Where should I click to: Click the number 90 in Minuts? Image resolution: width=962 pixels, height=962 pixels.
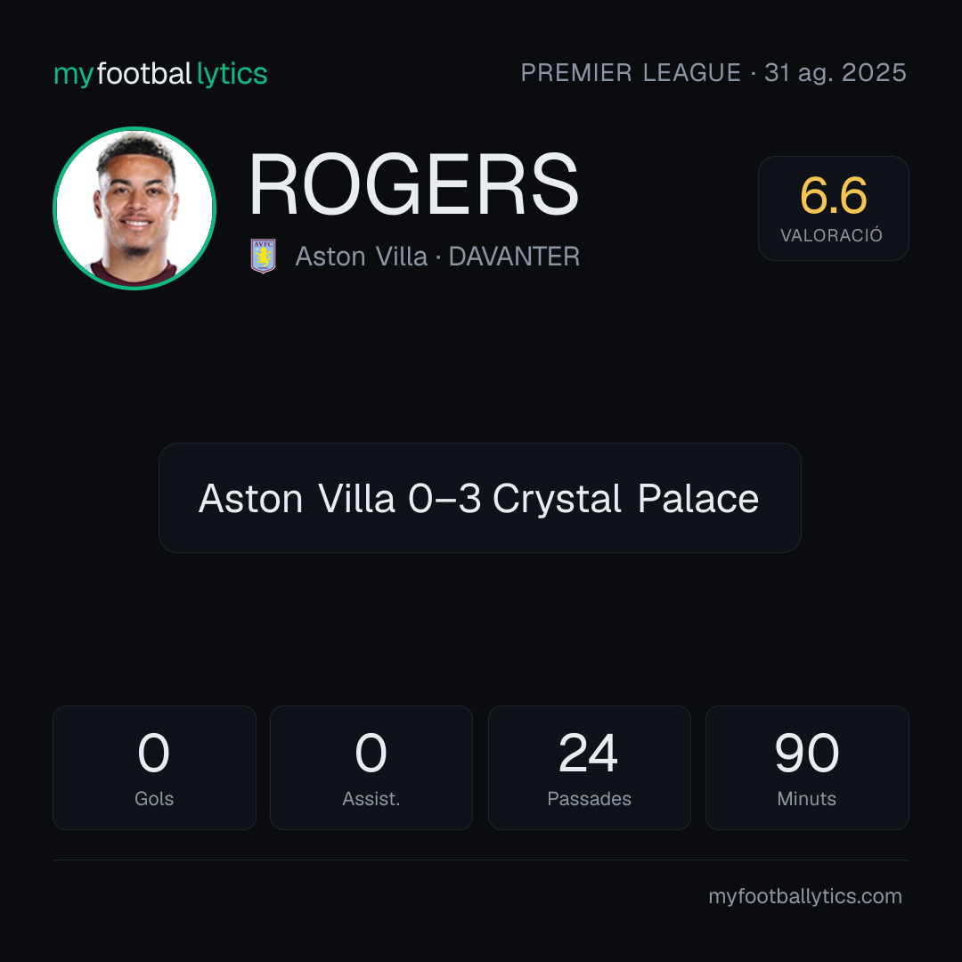point(807,753)
